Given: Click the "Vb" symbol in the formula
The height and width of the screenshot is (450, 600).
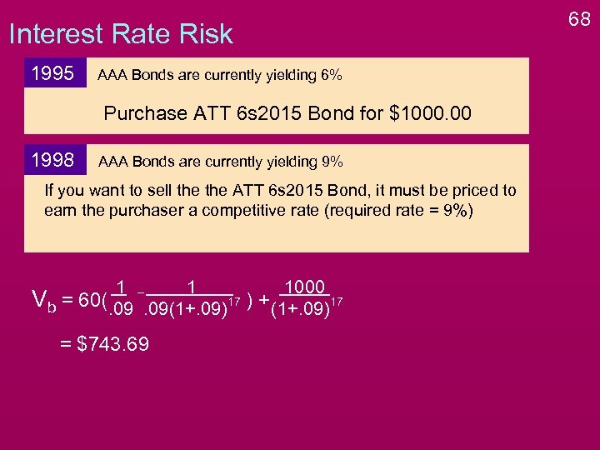Looking at the screenshot, I should (x=42, y=300).
